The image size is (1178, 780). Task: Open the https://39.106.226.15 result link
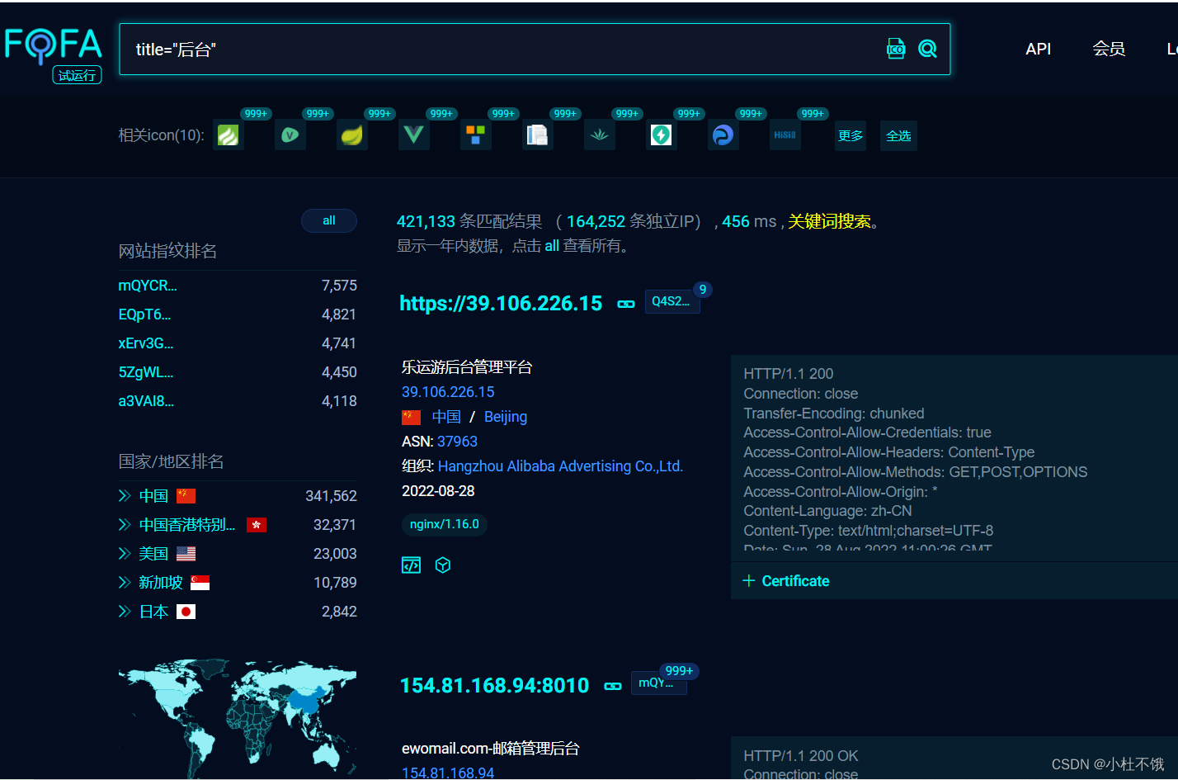click(x=501, y=303)
